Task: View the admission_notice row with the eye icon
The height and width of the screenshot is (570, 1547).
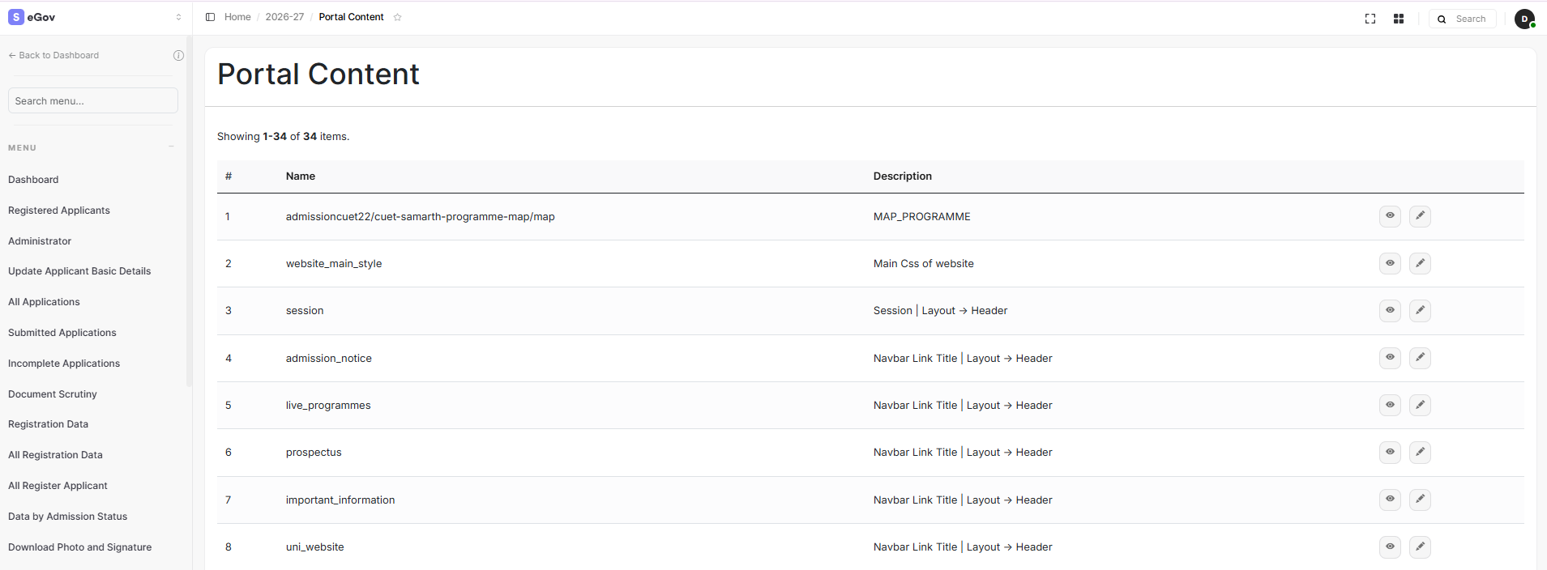Action: tap(1390, 358)
